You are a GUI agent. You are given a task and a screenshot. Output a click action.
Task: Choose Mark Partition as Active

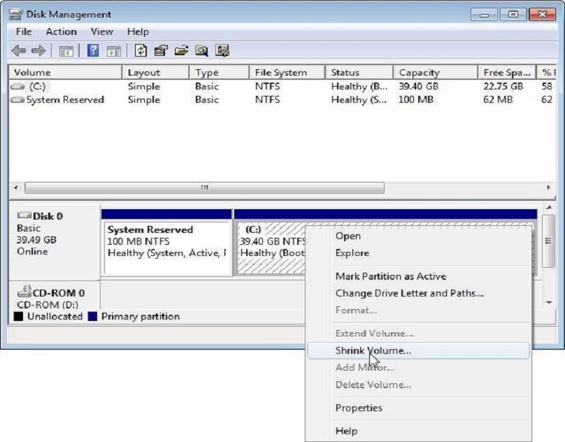tap(390, 276)
